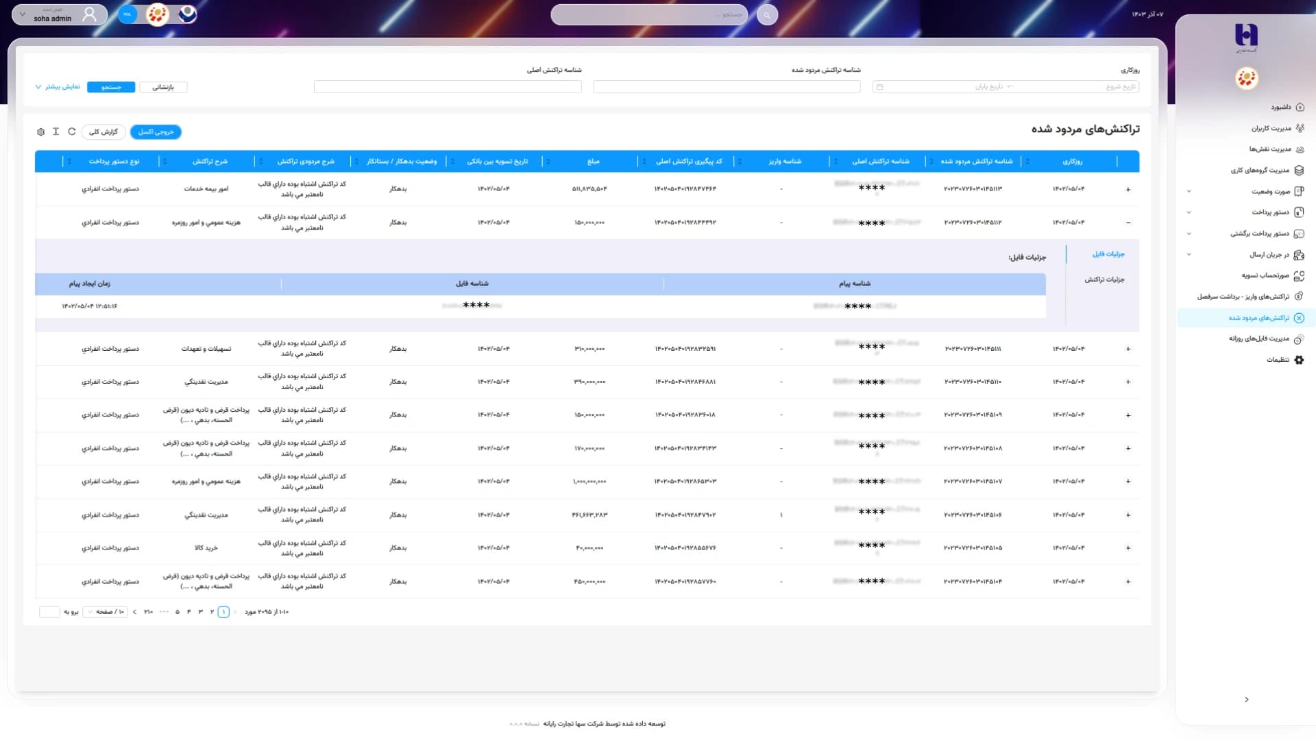
Task: Open مدیریت گروه‌های کاری in the sidebar
Action: [x=1267, y=171]
